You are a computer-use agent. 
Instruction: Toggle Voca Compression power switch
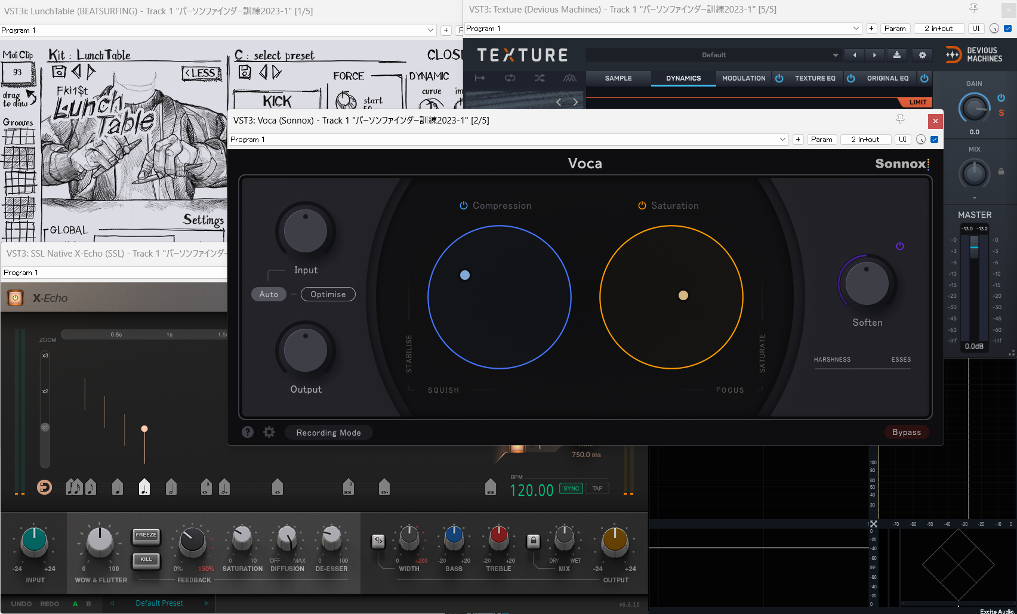(463, 206)
